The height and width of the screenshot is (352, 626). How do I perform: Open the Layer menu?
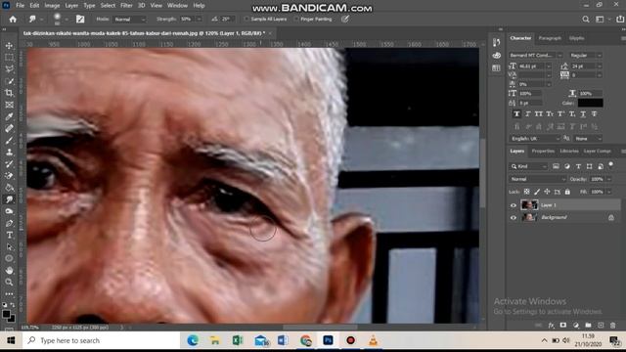tap(71, 6)
